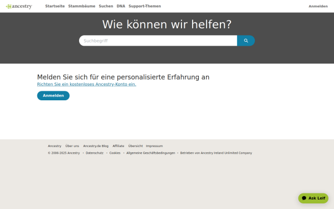Screen dimensions: 334x209
Task: Open the Cookies footer link
Action: coord(115,153)
